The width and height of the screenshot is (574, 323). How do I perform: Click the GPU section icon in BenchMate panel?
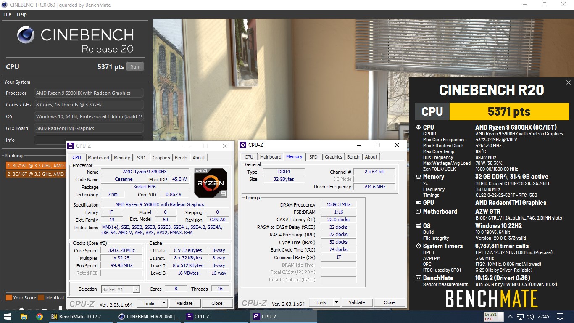point(418,203)
